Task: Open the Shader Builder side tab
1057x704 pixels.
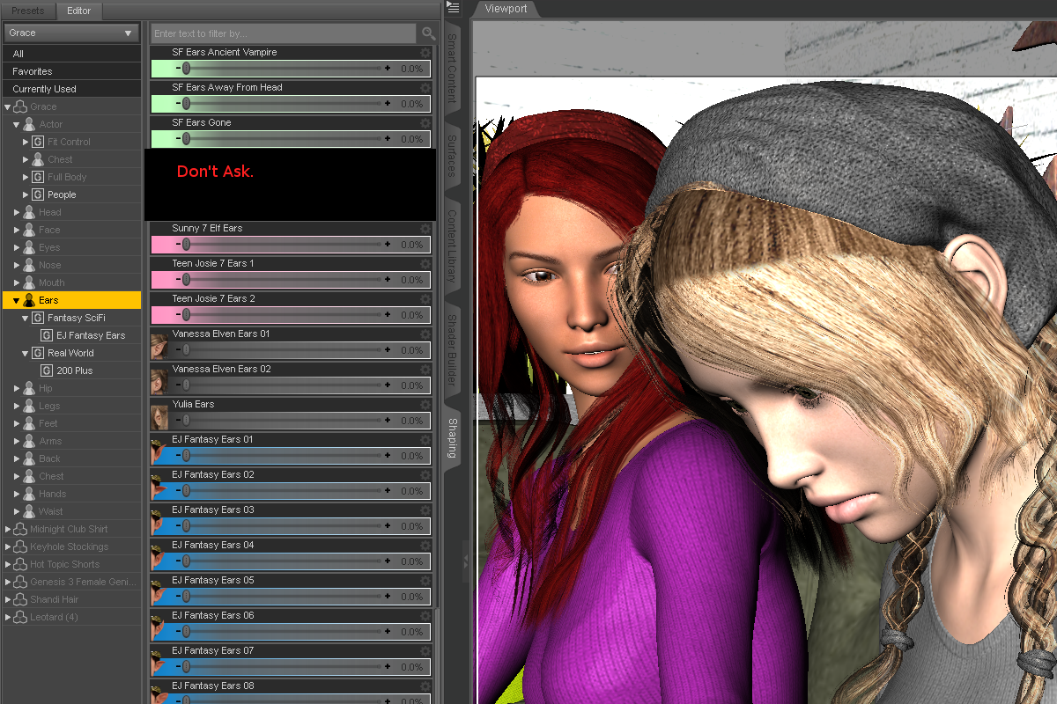Action: [x=451, y=349]
